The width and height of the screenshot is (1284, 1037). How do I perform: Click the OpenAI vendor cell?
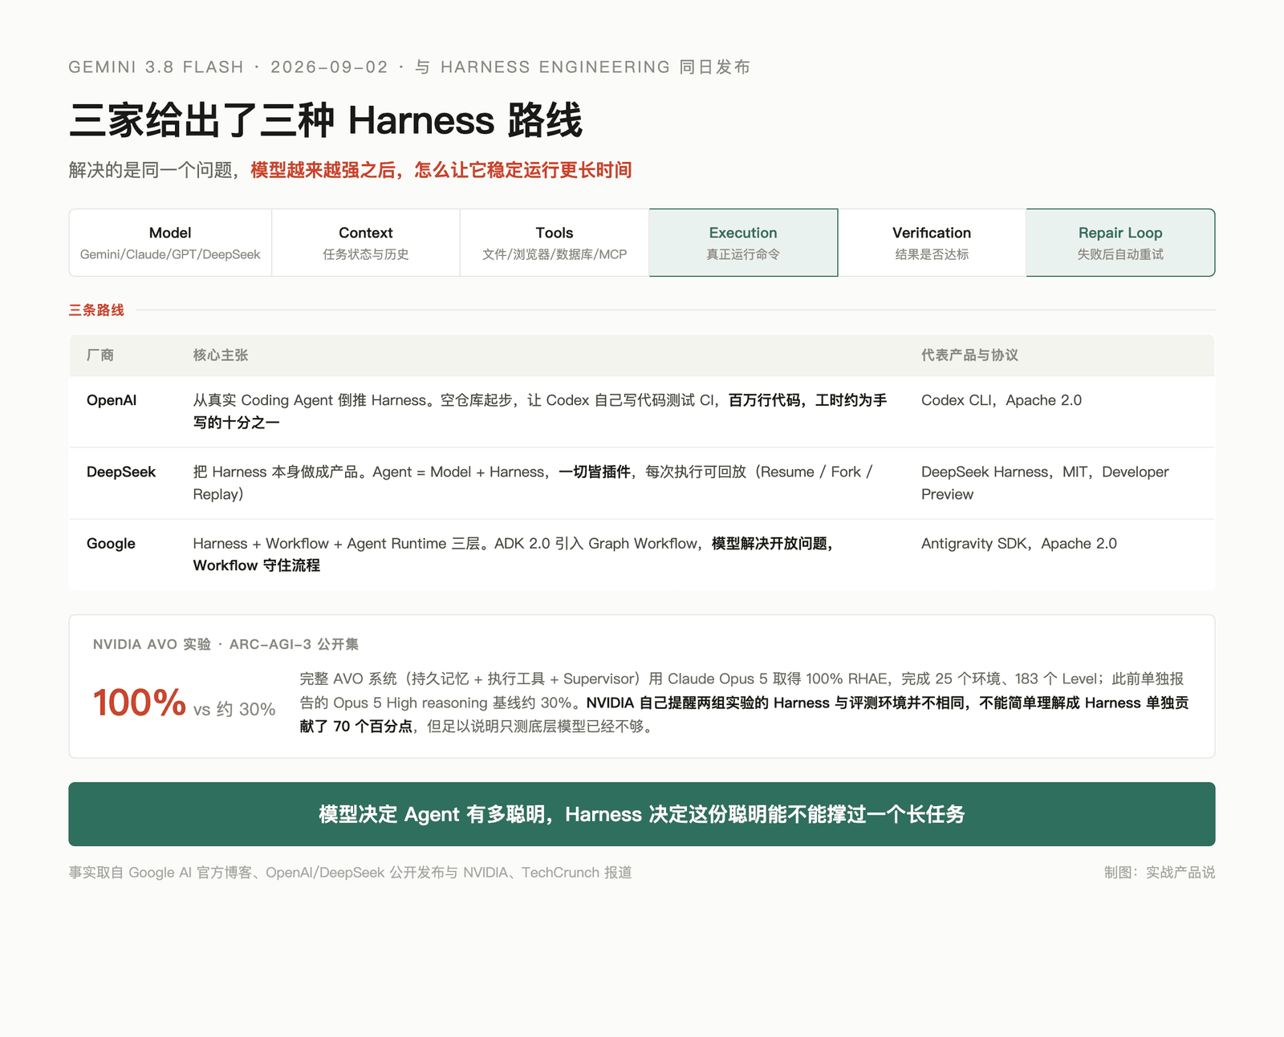point(112,400)
